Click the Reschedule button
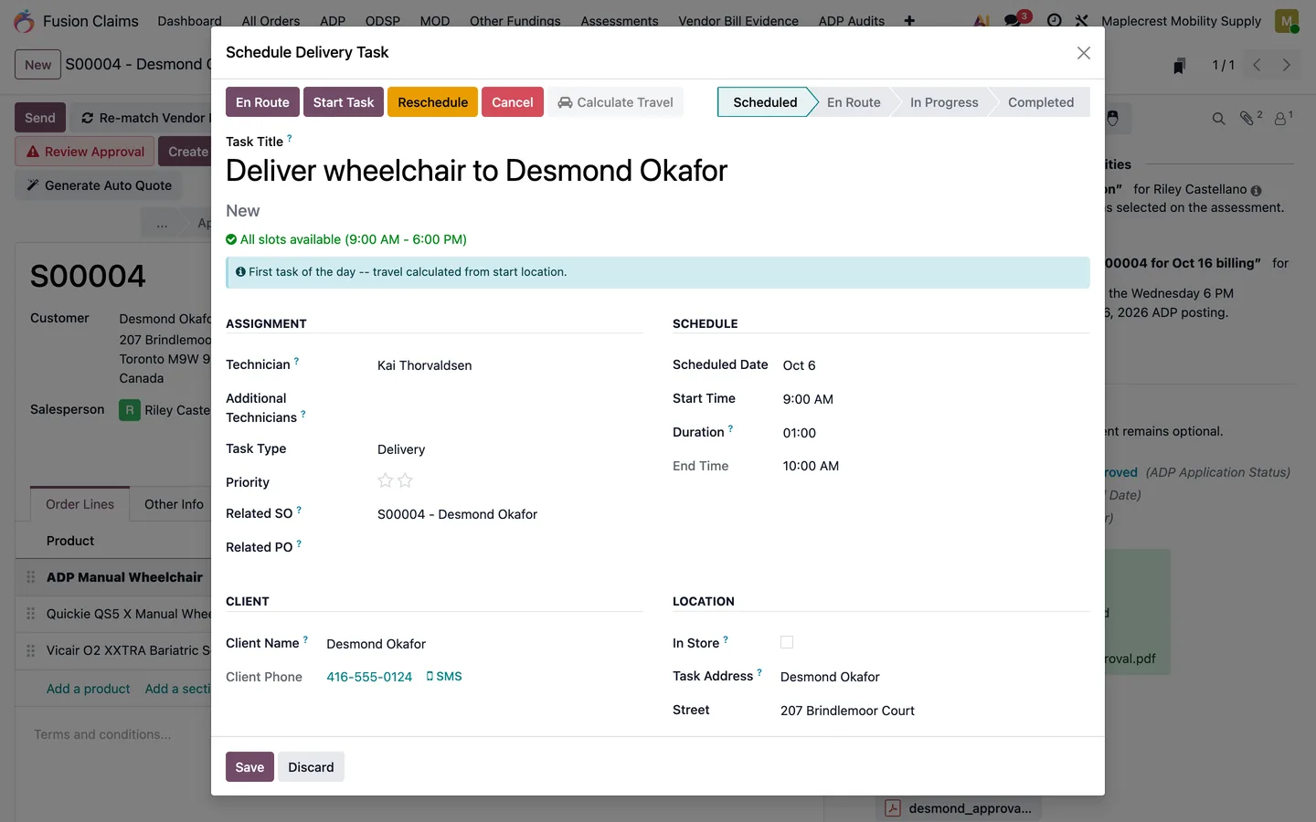This screenshot has width=1316, height=822. [x=432, y=102]
